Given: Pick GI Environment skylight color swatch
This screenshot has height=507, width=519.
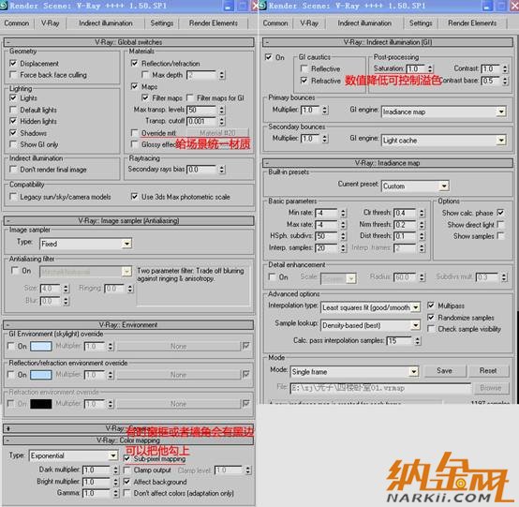Looking at the screenshot, I should (41, 346).
